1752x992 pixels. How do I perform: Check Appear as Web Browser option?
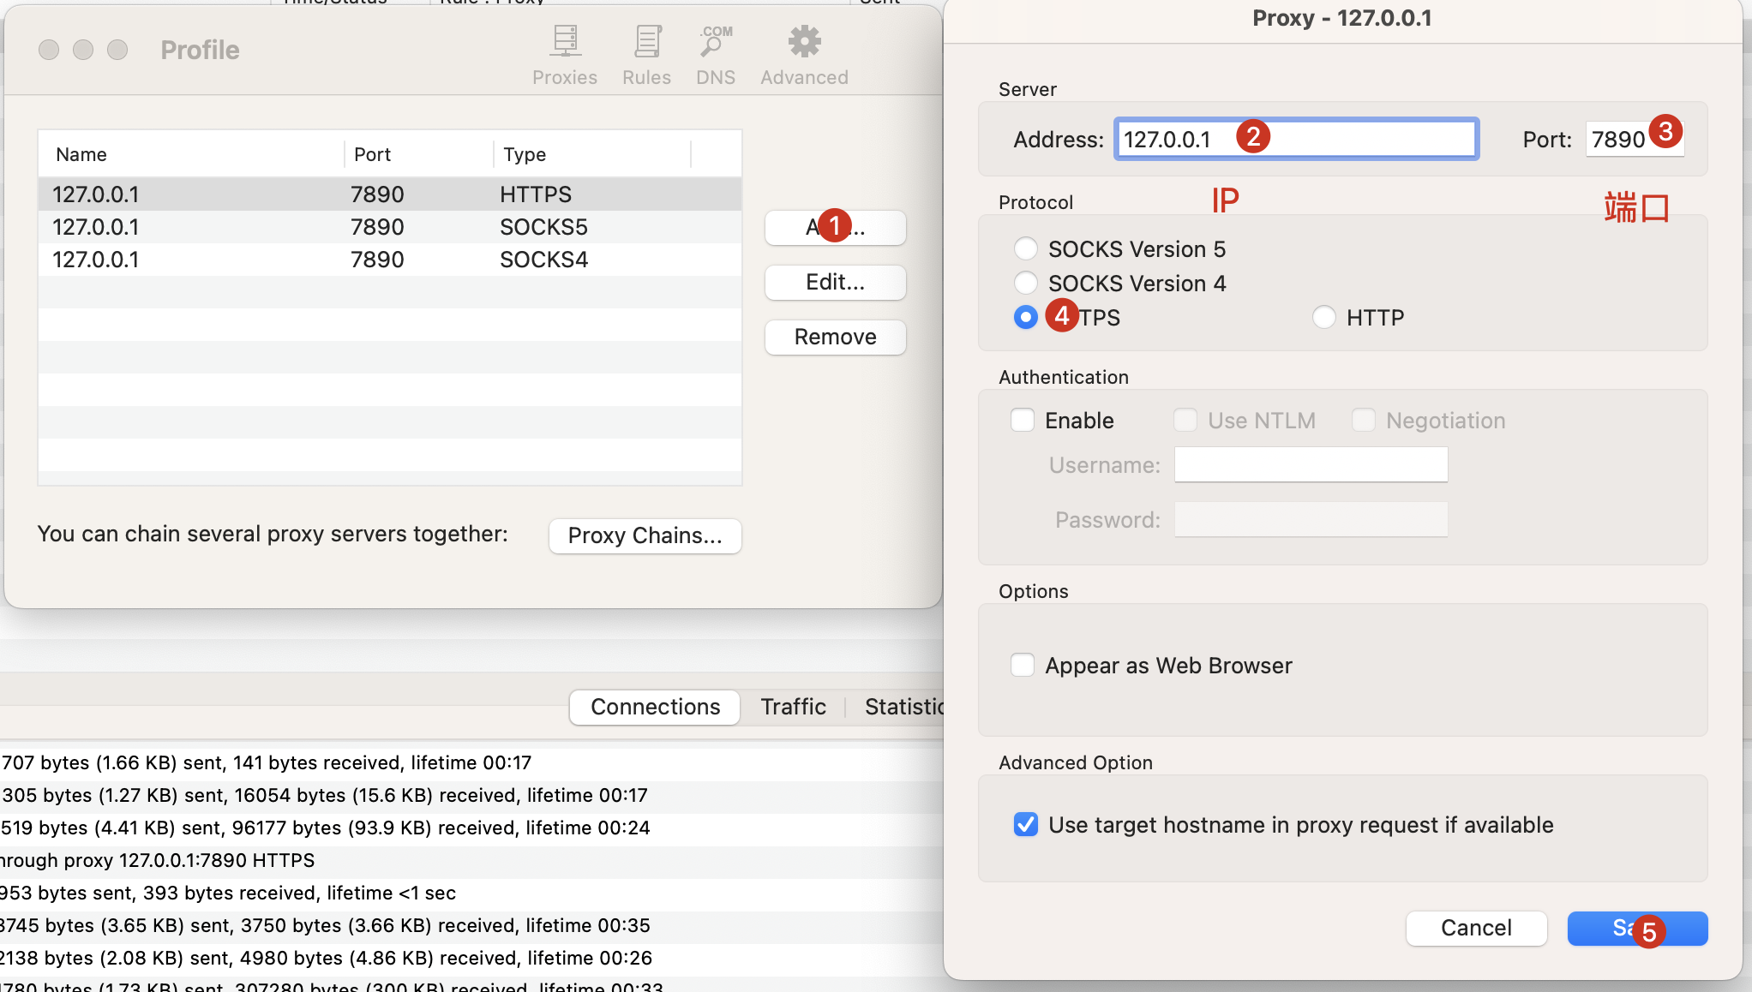[x=1023, y=666]
